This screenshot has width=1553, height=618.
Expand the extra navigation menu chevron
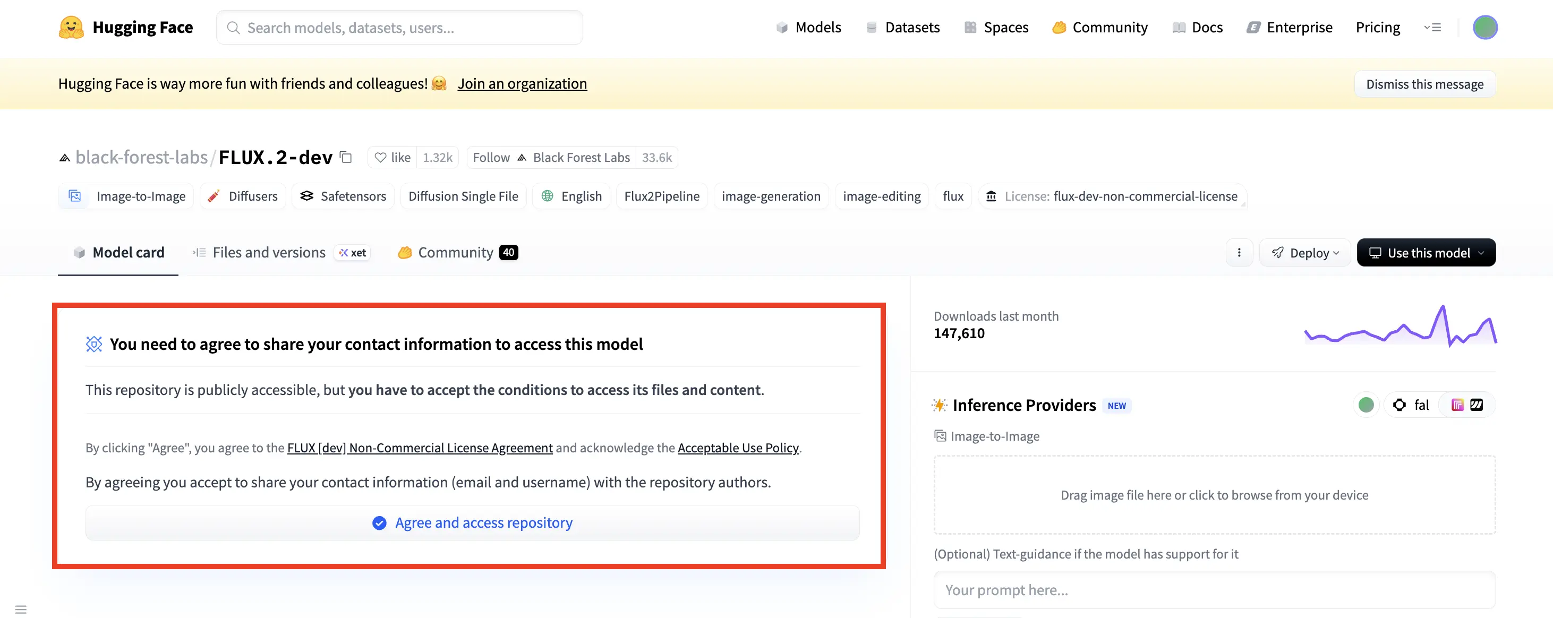tap(1432, 27)
